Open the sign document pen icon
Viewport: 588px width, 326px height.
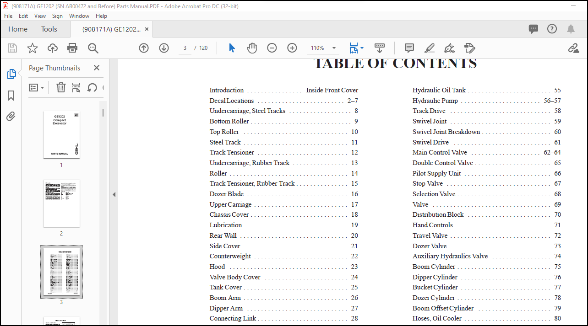pos(449,48)
